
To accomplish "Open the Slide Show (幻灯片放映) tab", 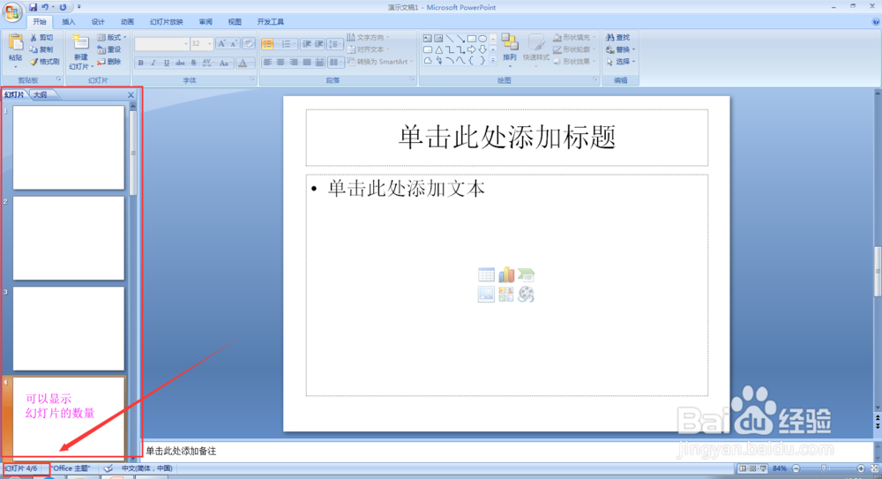I will point(167,22).
